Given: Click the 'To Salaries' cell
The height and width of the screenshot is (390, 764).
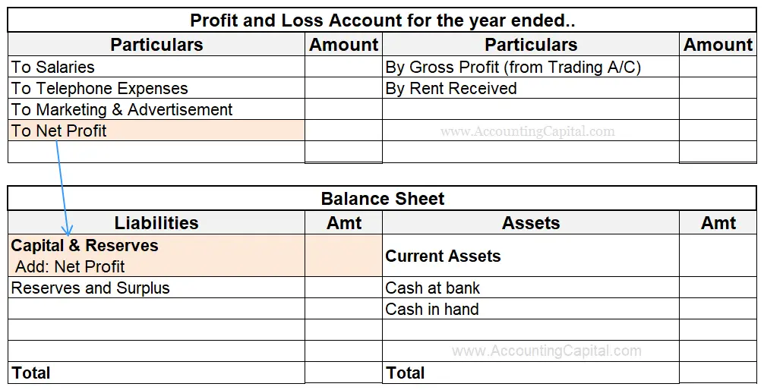Looking at the screenshot, I should (x=53, y=68).
